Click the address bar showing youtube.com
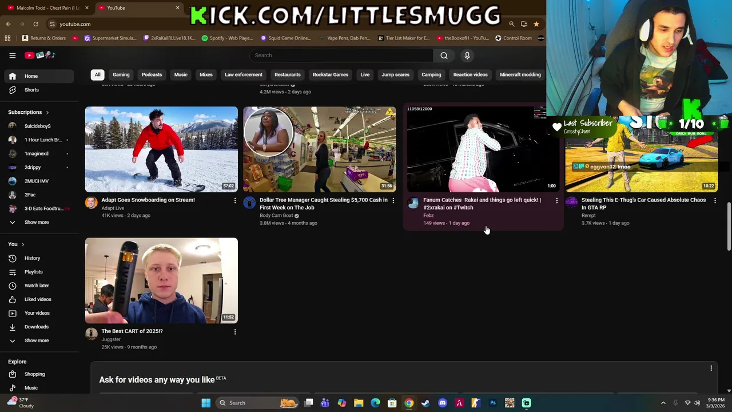The height and width of the screenshot is (412, 732). coord(274,24)
